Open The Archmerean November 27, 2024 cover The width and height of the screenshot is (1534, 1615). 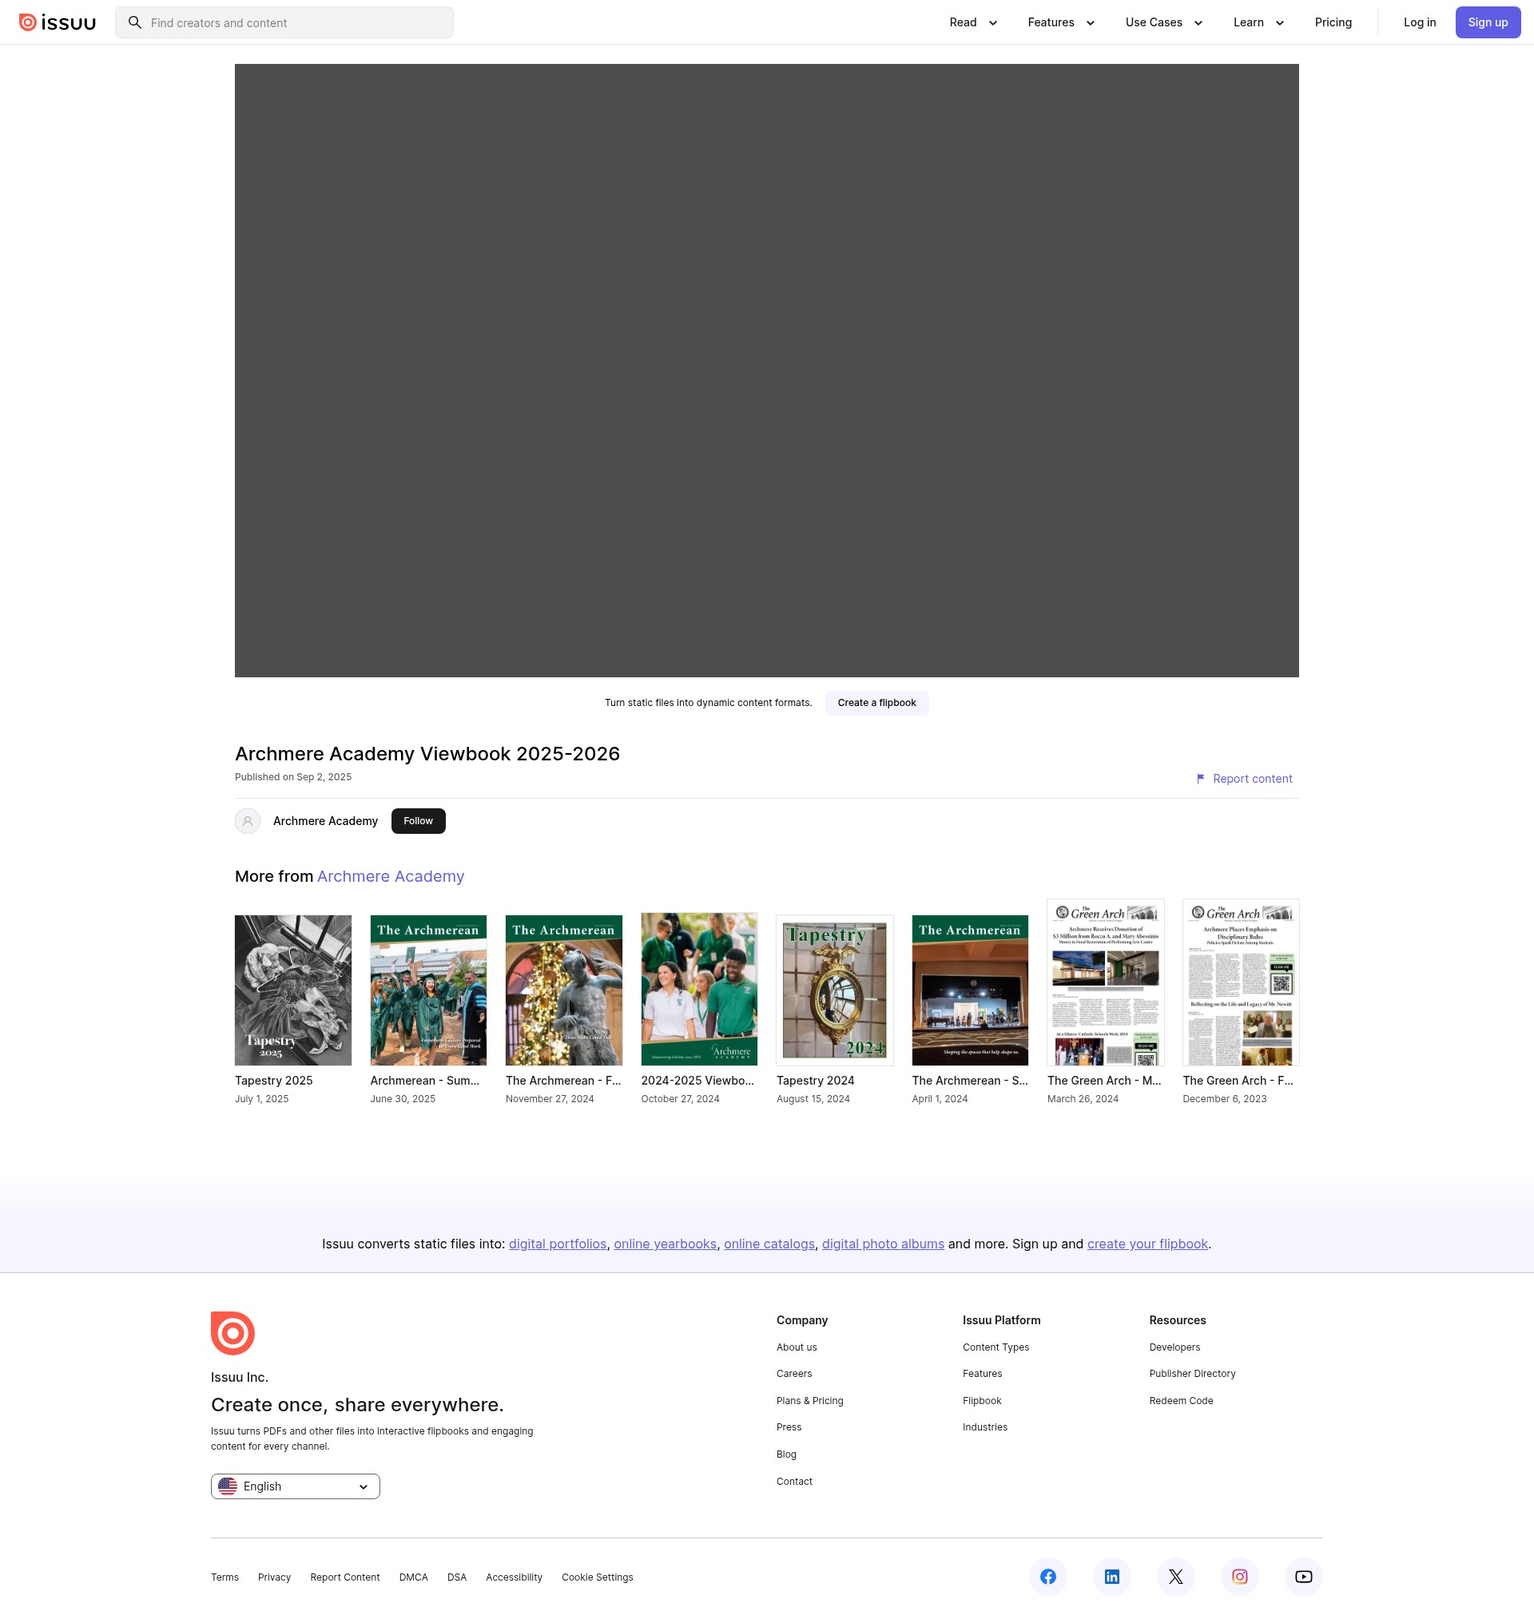563,990
